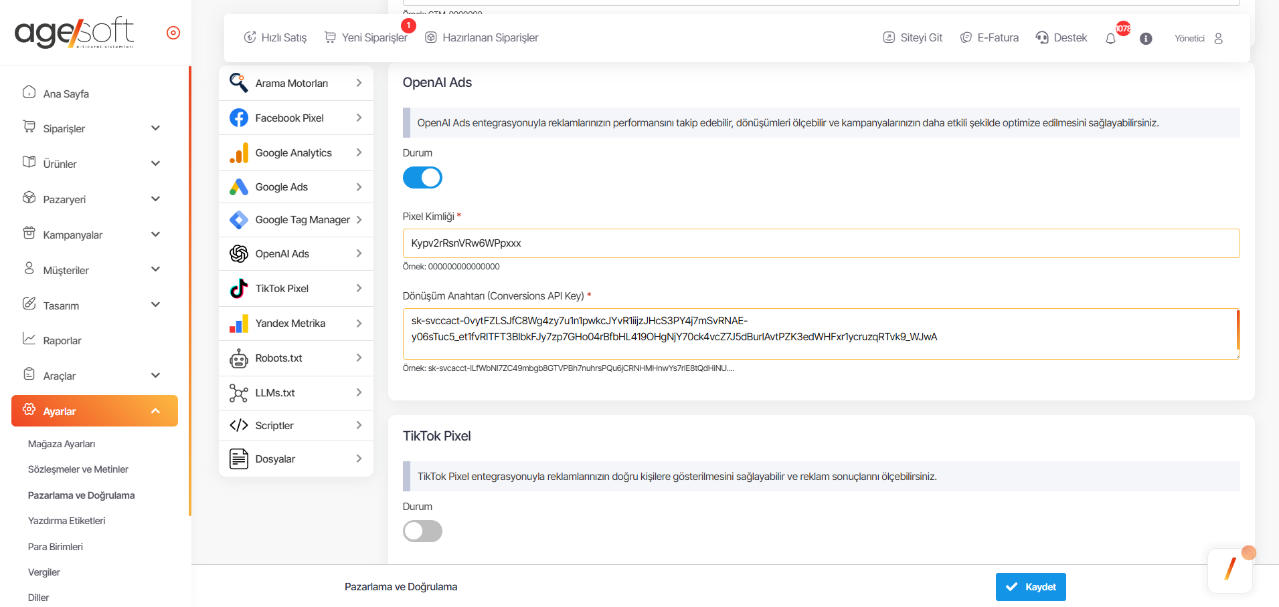
Task: Open E-Fatura from the header
Action: (989, 37)
